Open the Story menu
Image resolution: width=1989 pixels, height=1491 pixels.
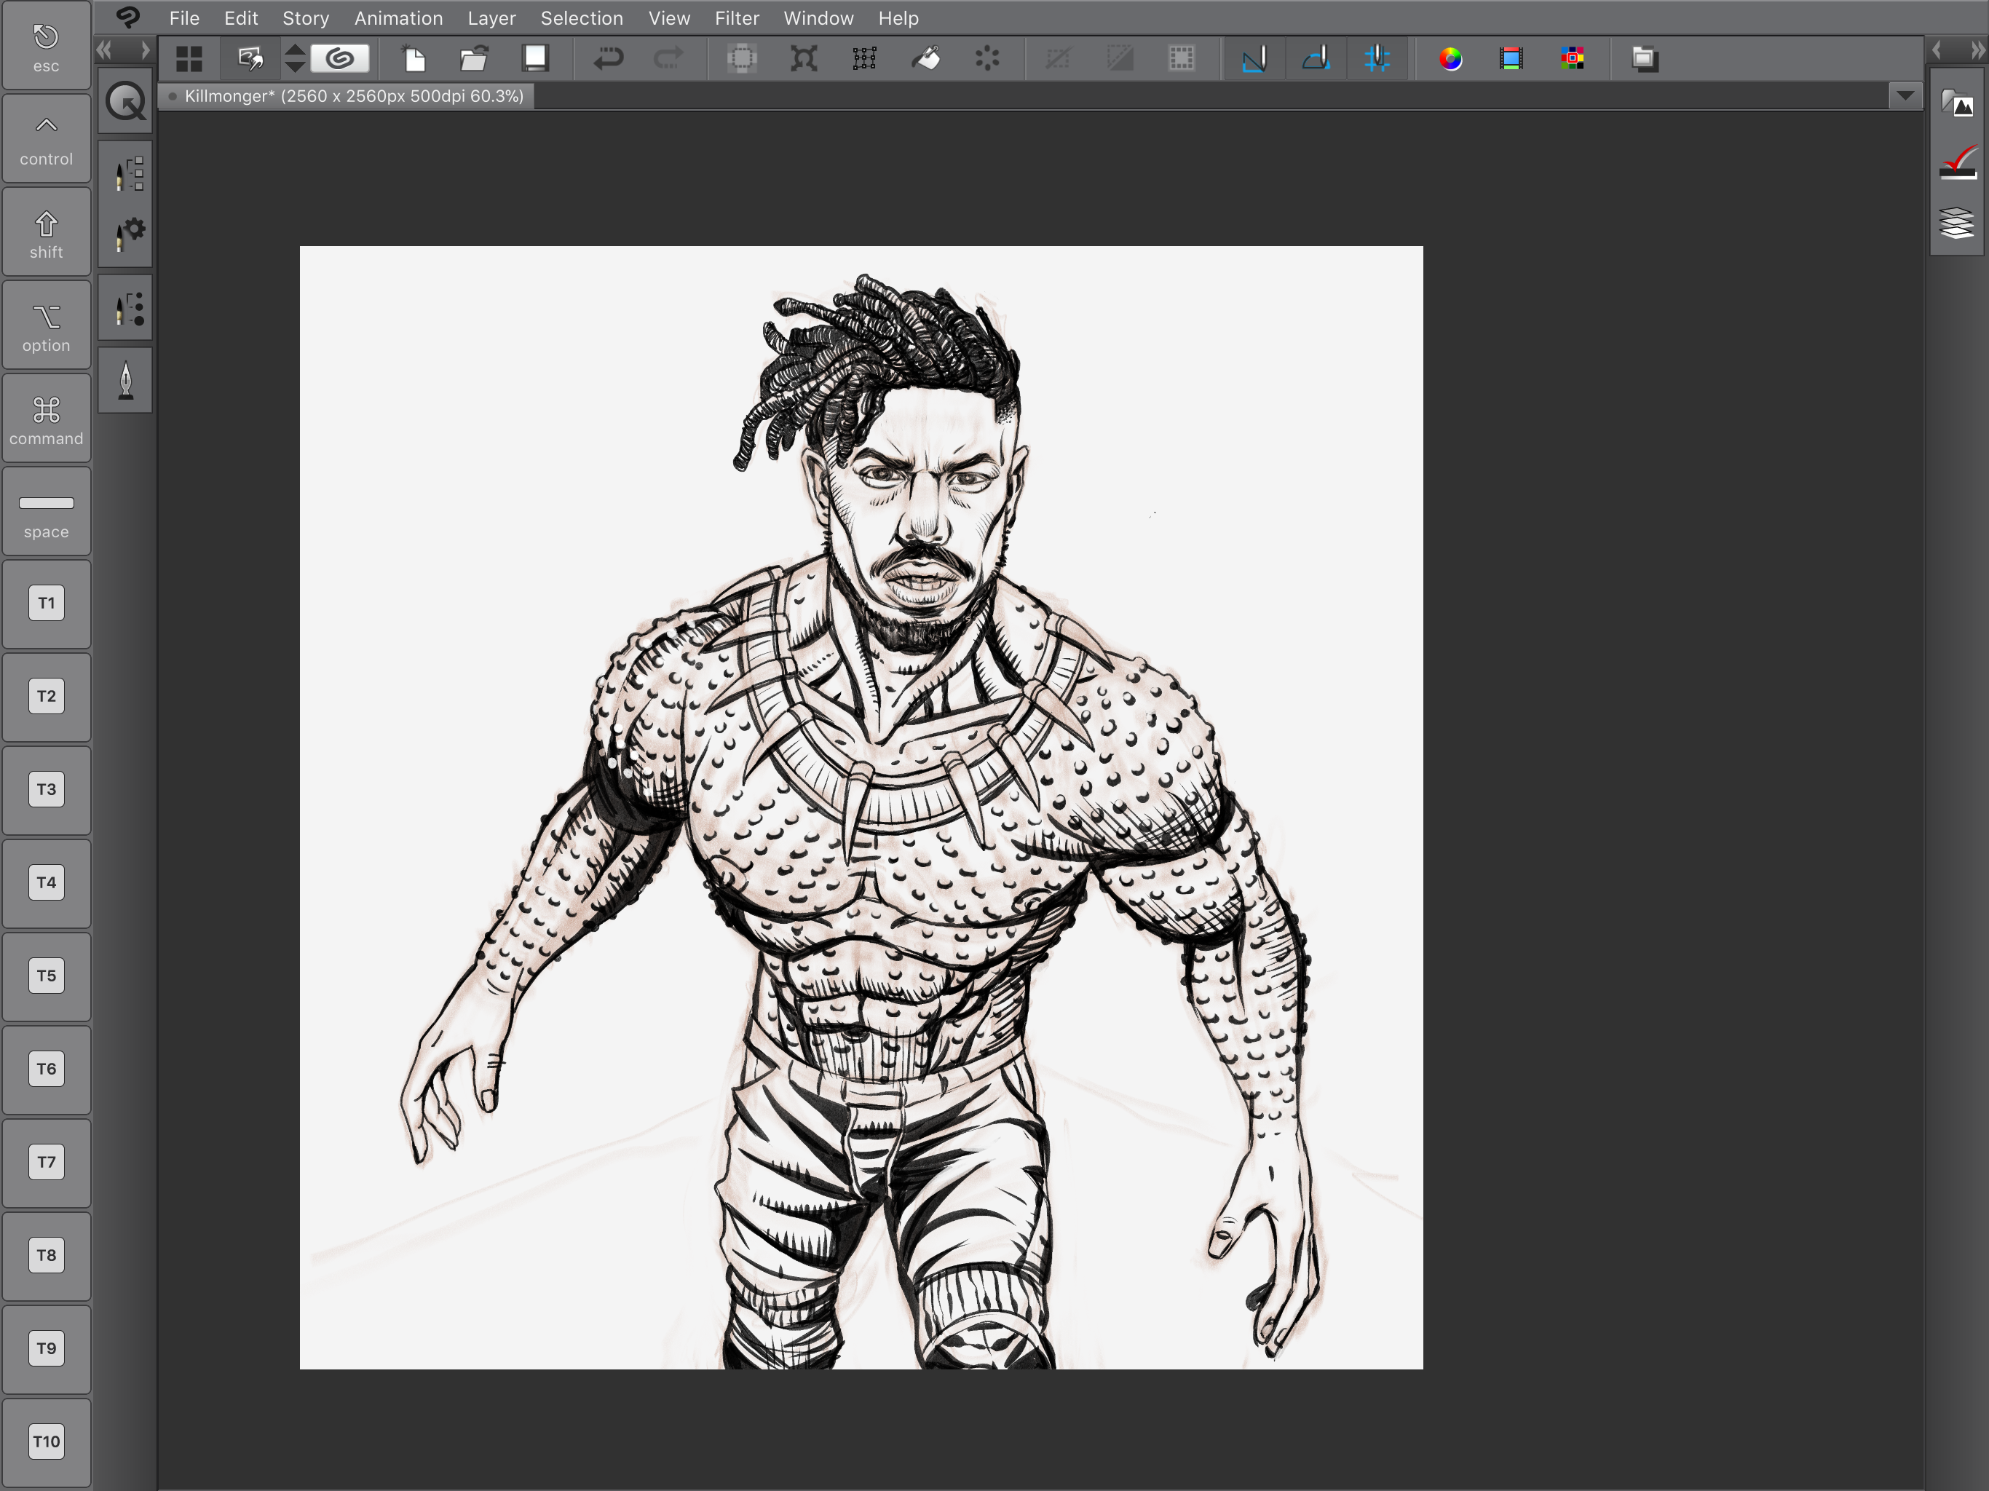pyautogui.click(x=306, y=18)
